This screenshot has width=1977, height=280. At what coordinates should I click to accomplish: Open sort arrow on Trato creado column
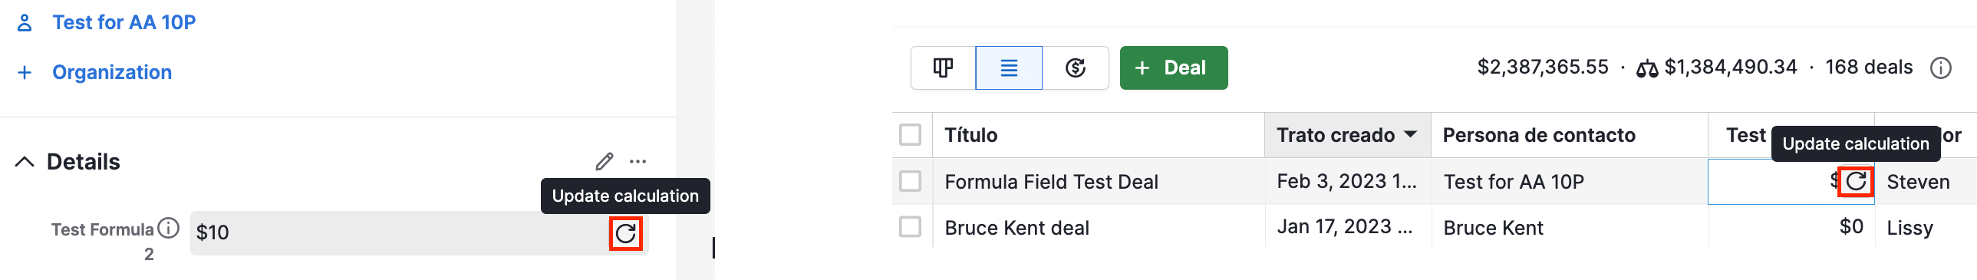[1410, 135]
